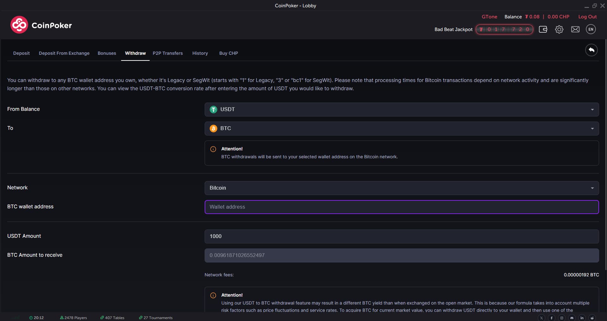Focus the BTC wallet address field
Screen dimensions: 607x321
point(401,207)
